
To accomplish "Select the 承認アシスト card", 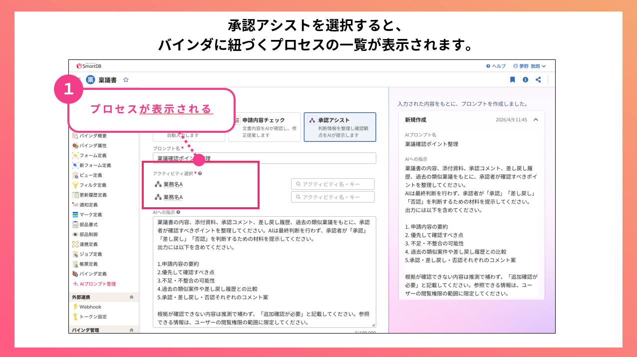I will pyautogui.click(x=340, y=127).
